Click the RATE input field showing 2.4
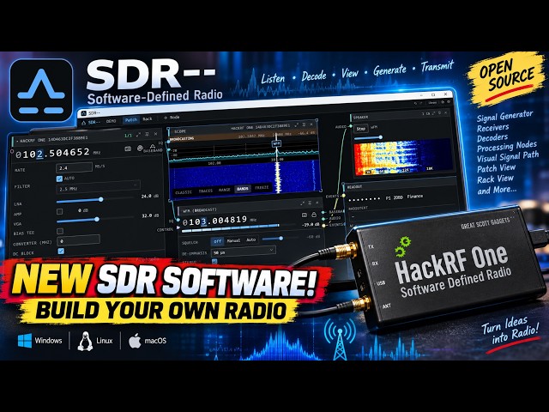 pos(75,167)
